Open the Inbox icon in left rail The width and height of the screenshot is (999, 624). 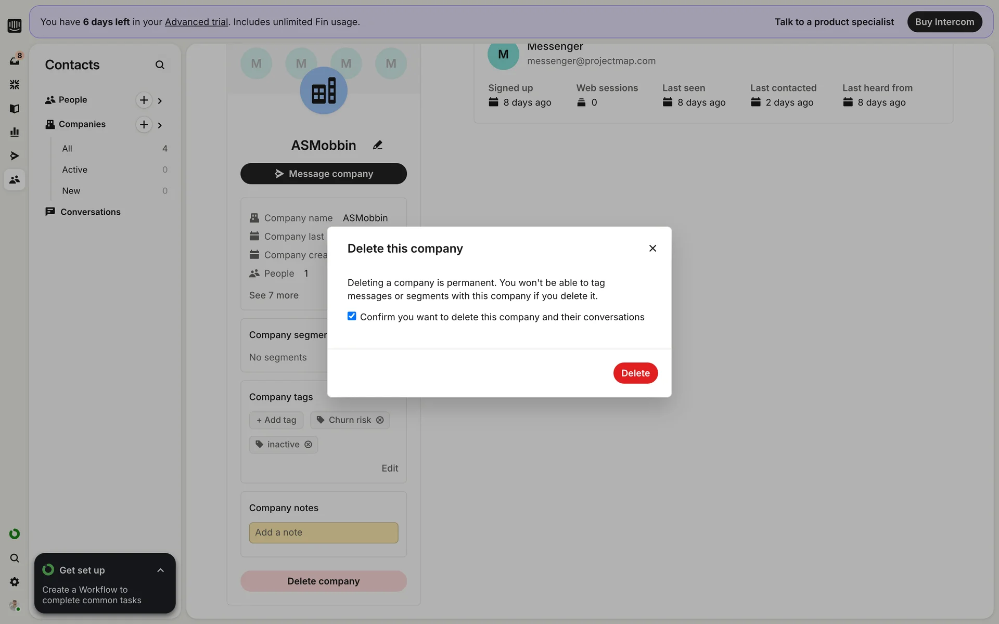pyautogui.click(x=15, y=60)
